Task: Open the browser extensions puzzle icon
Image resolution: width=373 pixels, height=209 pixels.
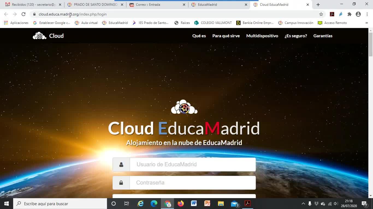Action: pos(350,14)
